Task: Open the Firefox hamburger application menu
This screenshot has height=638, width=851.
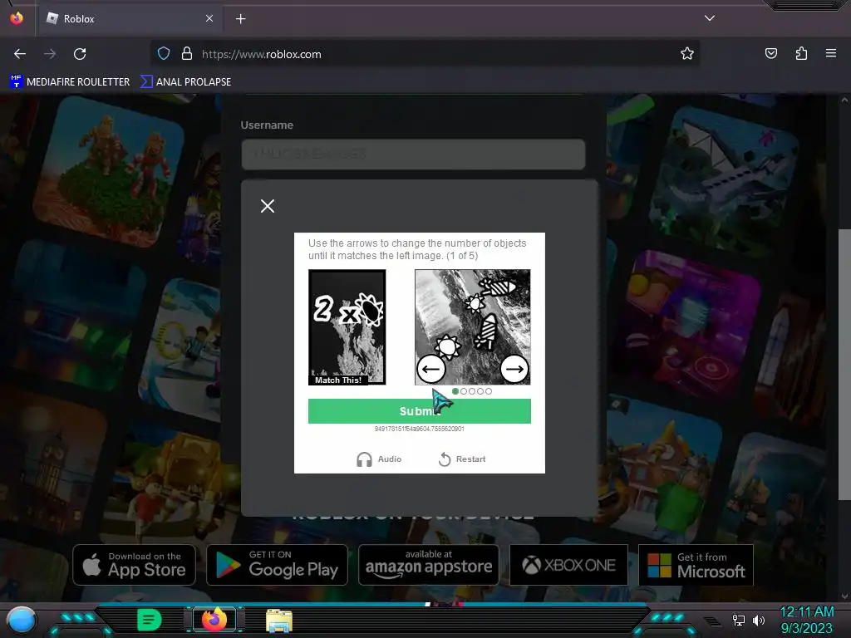Action: pos(830,53)
